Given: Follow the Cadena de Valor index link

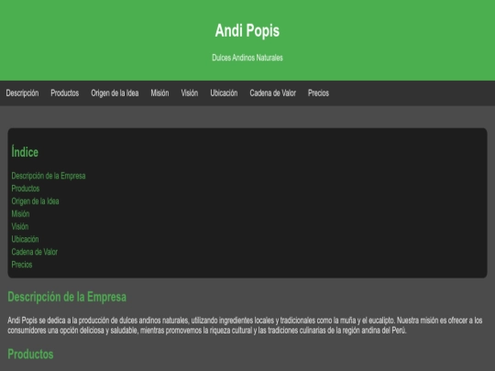Looking at the screenshot, I should (x=35, y=252).
